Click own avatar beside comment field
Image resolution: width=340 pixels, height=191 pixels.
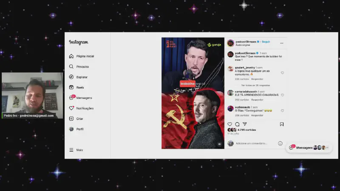(x=230, y=143)
